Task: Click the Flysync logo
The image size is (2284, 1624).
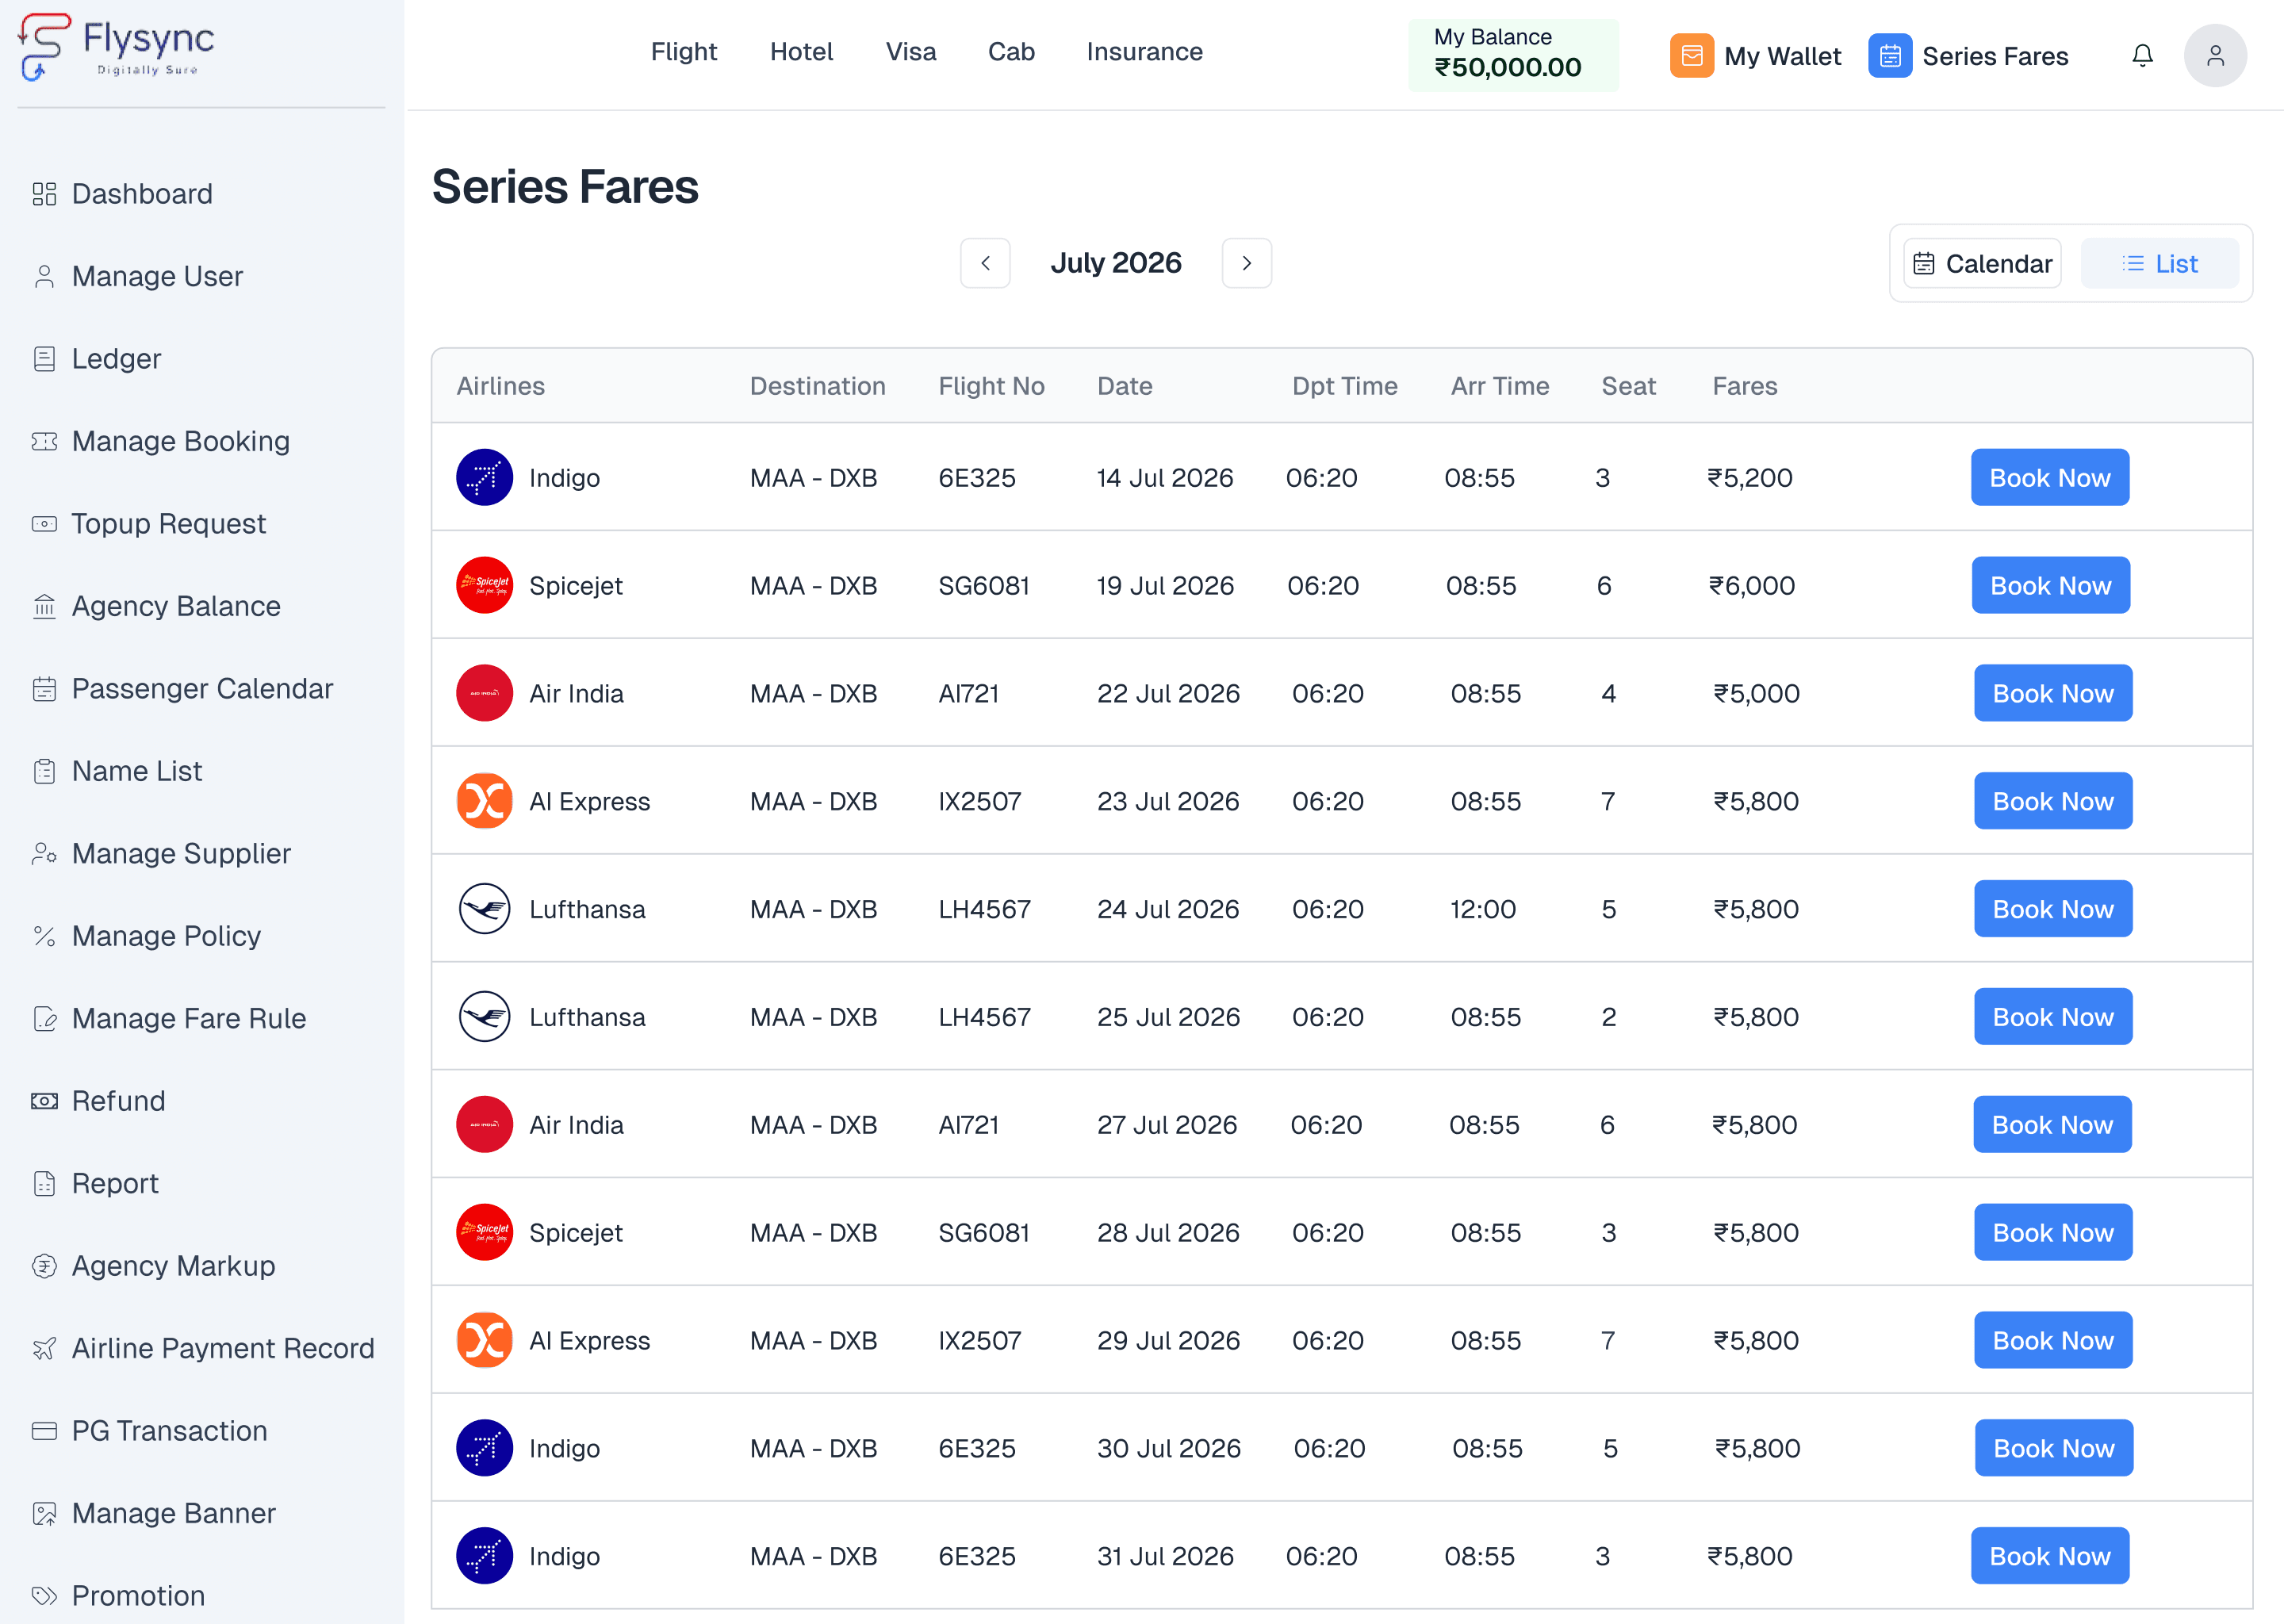Action: (x=117, y=46)
